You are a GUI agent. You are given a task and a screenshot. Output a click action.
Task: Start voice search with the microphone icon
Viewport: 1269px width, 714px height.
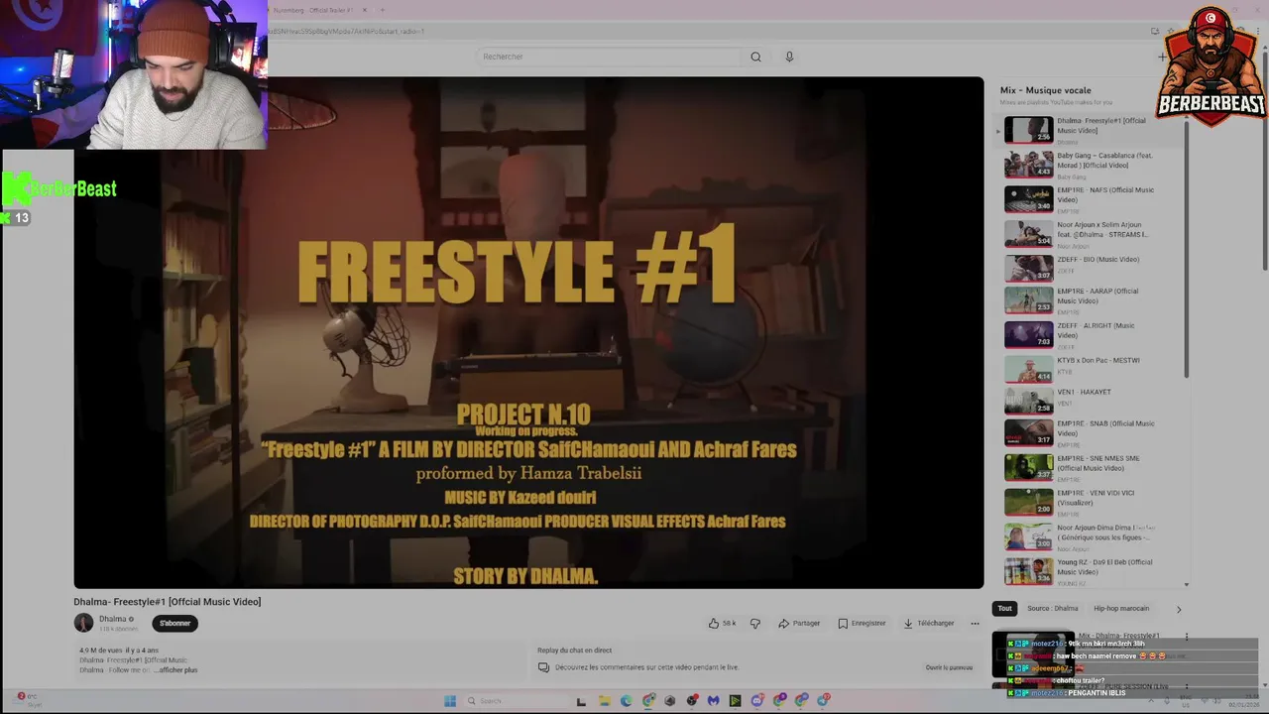(x=789, y=57)
